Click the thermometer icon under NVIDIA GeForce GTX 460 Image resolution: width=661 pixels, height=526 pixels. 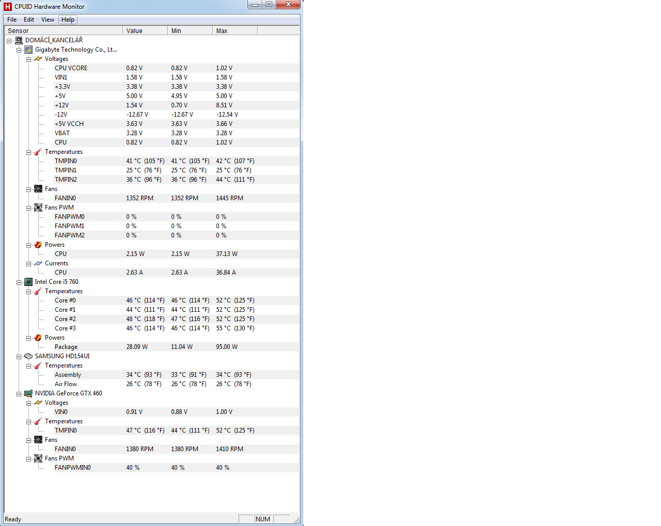[38, 421]
